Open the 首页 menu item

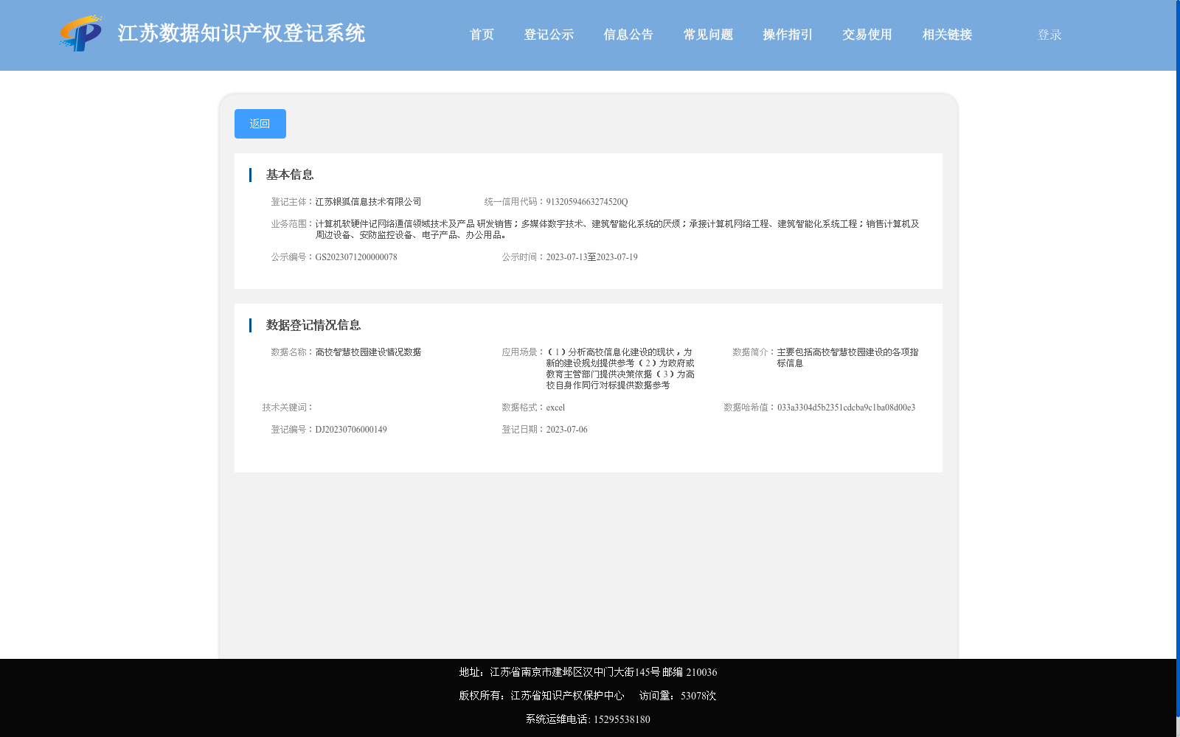point(482,35)
